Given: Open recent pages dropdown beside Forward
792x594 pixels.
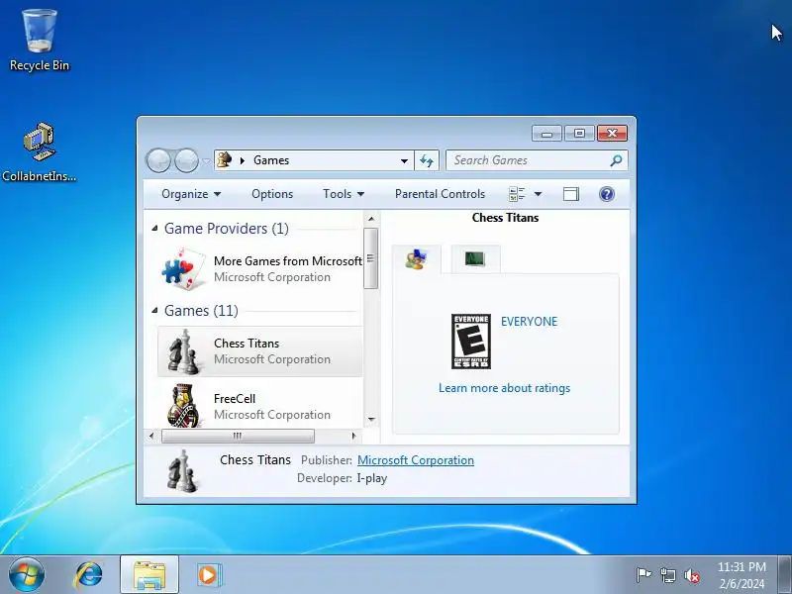Looking at the screenshot, I should pyautogui.click(x=206, y=161).
